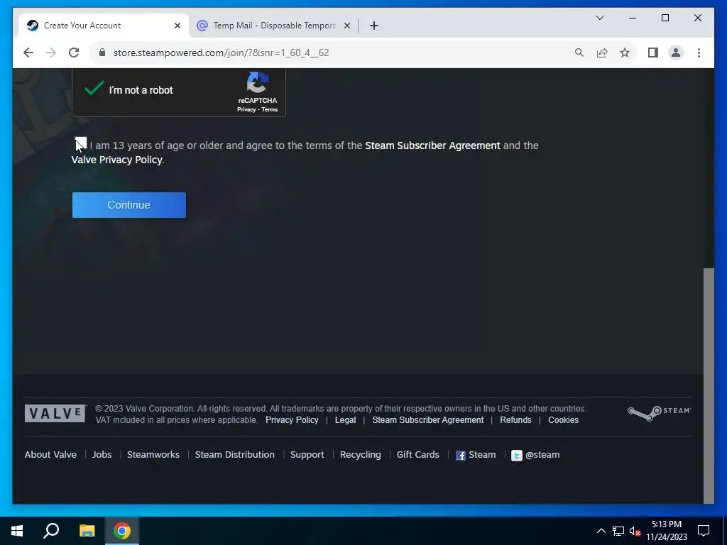The width and height of the screenshot is (727, 545).
Task: Click the reCAPTCHA logo icon
Action: click(257, 82)
